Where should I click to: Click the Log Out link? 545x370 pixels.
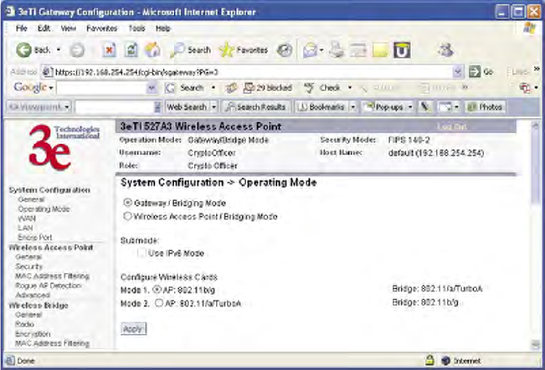point(450,126)
